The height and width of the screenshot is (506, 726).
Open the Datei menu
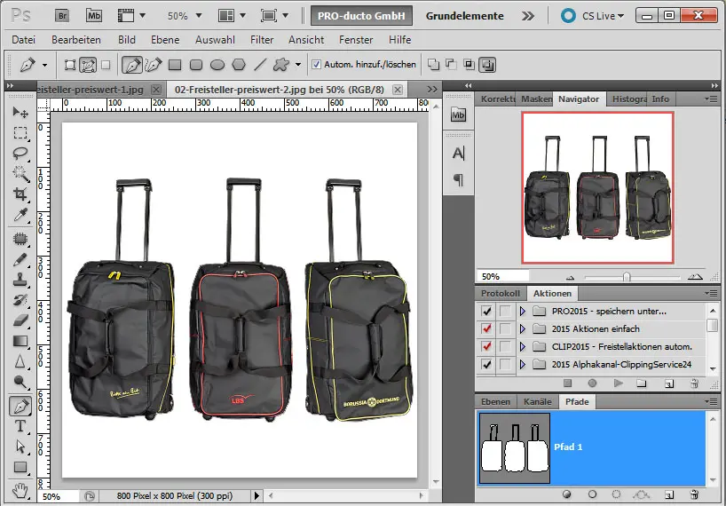tap(24, 40)
